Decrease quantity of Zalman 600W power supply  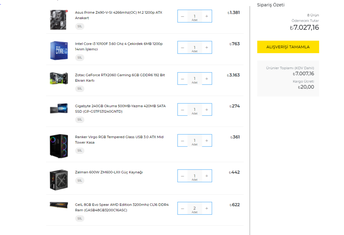pos(183,176)
